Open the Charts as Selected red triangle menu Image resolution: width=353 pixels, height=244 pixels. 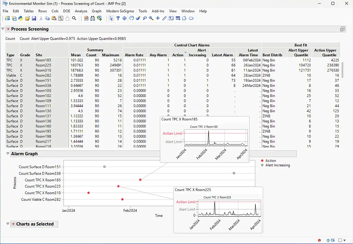(x=13, y=224)
